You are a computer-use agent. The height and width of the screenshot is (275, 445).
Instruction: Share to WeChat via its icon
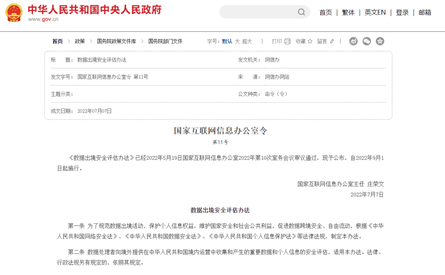click(x=367, y=41)
